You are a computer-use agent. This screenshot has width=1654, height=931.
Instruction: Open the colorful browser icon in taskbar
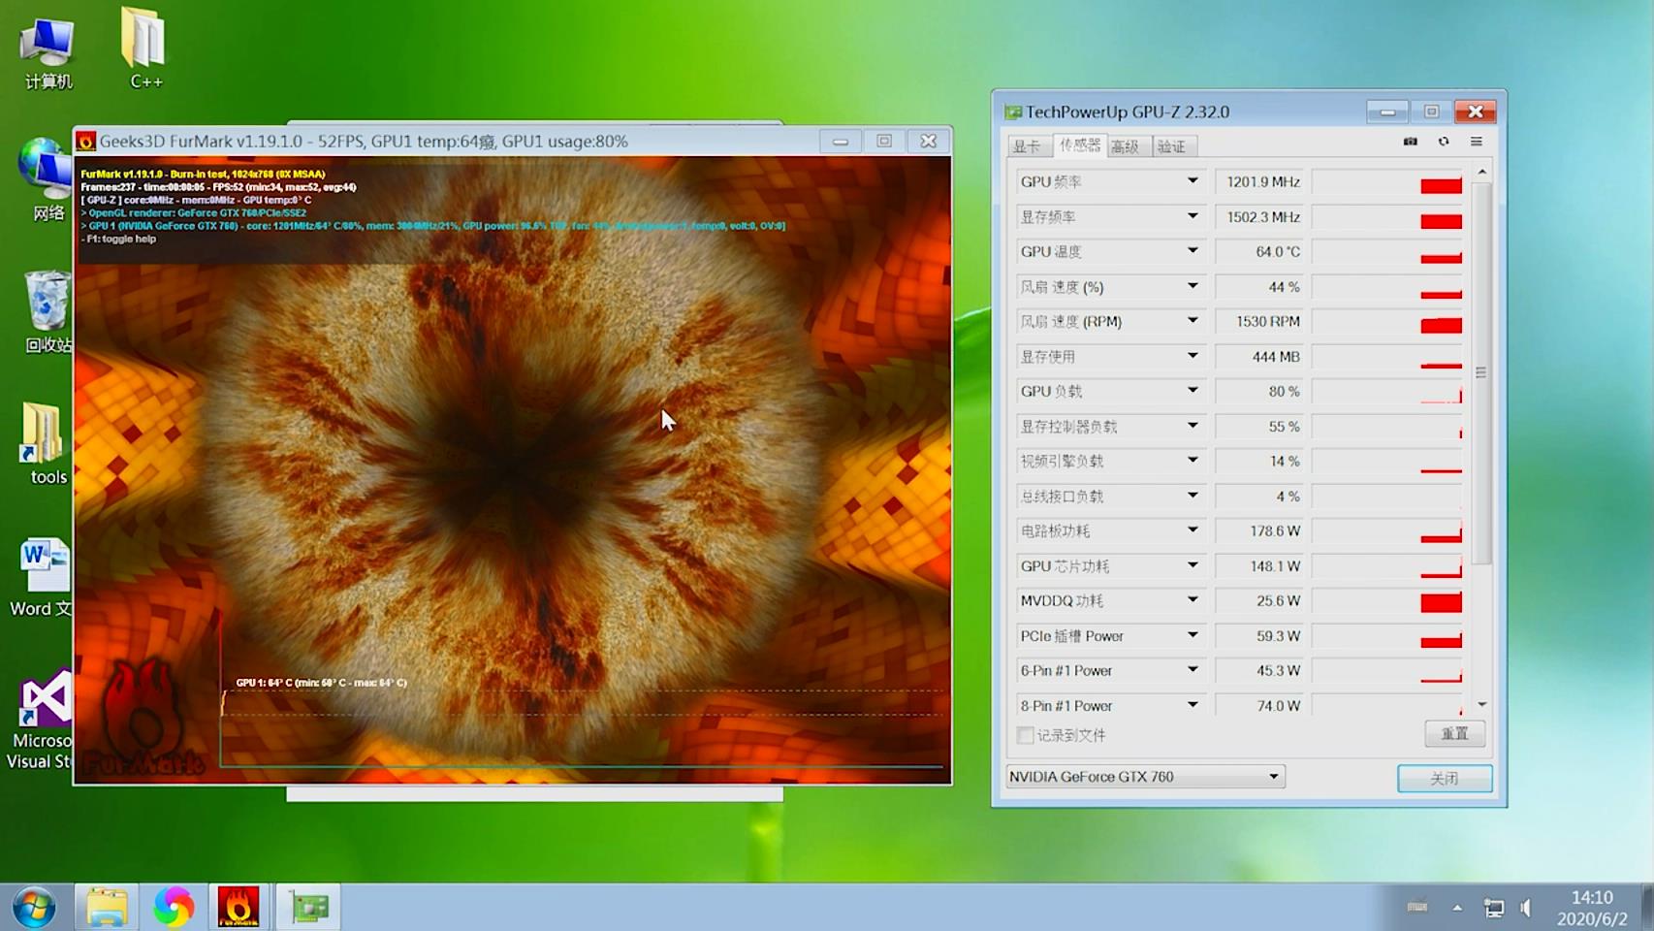tap(174, 907)
